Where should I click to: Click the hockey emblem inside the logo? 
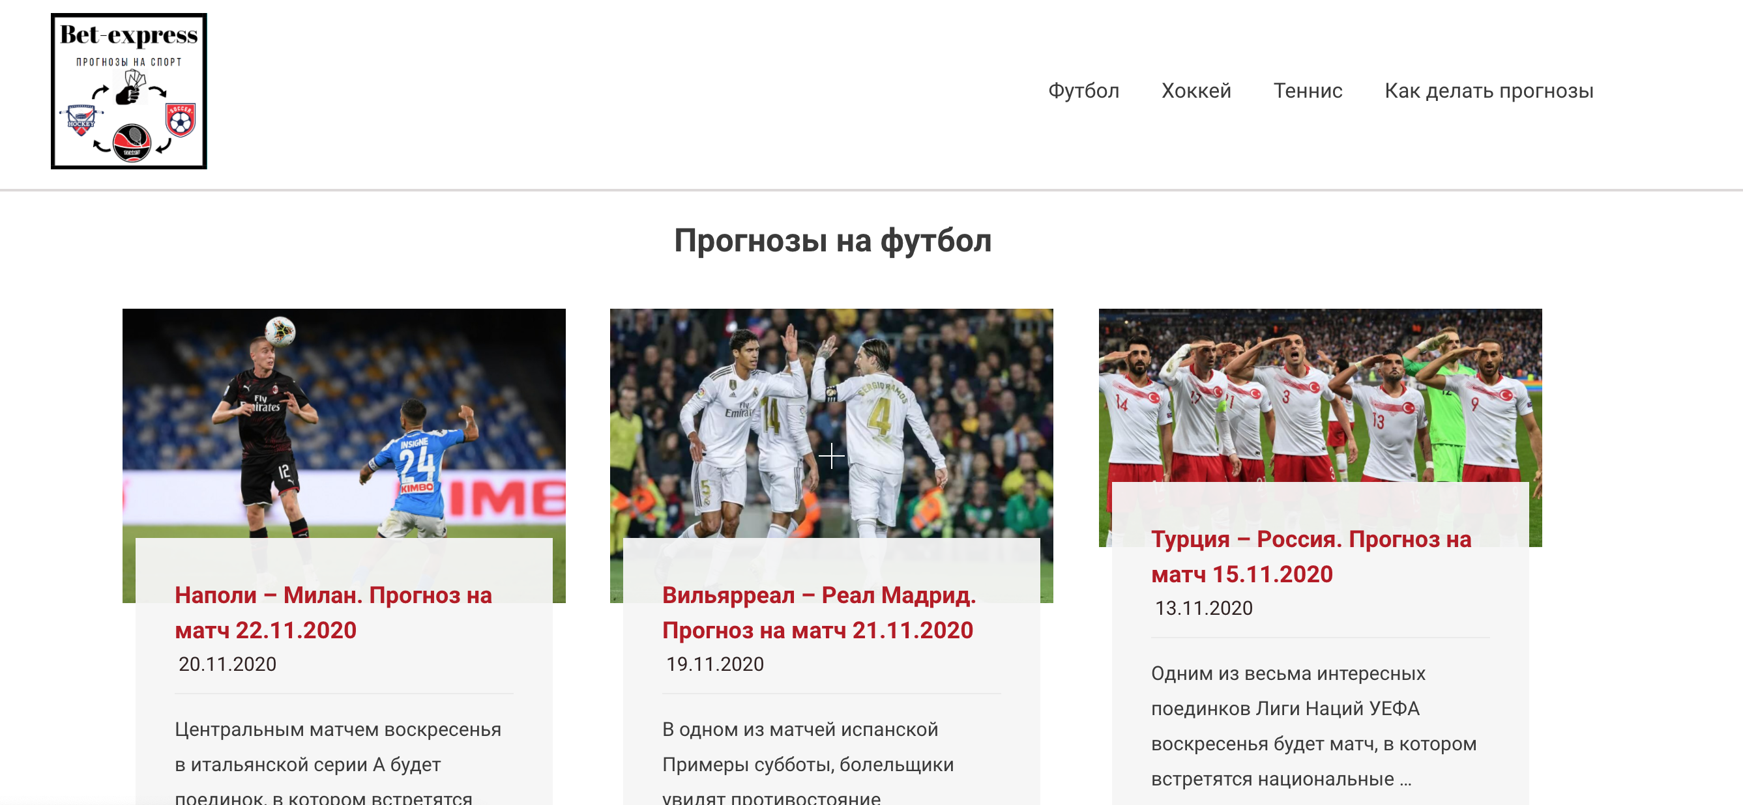(81, 122)
